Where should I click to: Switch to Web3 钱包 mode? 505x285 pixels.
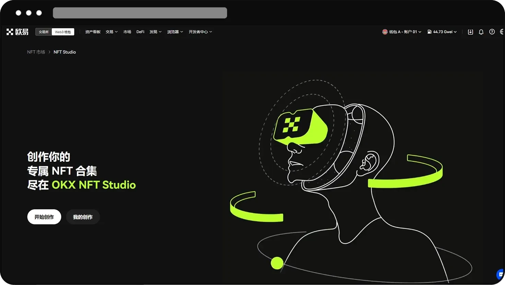click(63, 32)
